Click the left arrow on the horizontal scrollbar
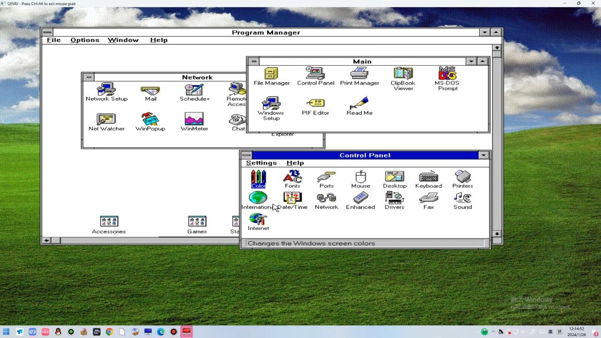The image size is (601, 338). click(x=46, y=240)
